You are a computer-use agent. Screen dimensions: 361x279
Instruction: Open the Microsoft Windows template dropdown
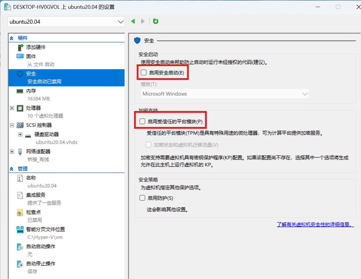225,94
